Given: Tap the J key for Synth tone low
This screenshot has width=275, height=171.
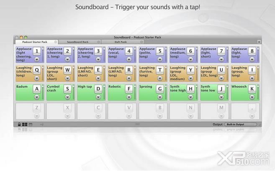Looking at the screenshot, I should (x=221, y=89).
